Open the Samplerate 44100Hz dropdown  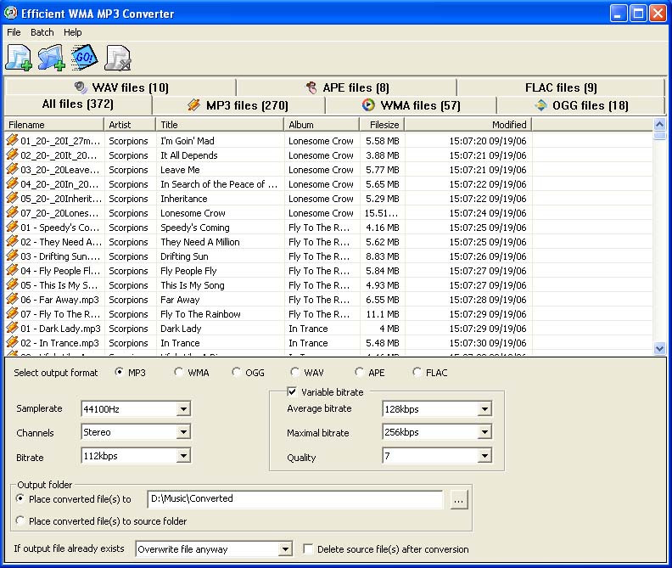pyautogui.click(x=183, y=409)
